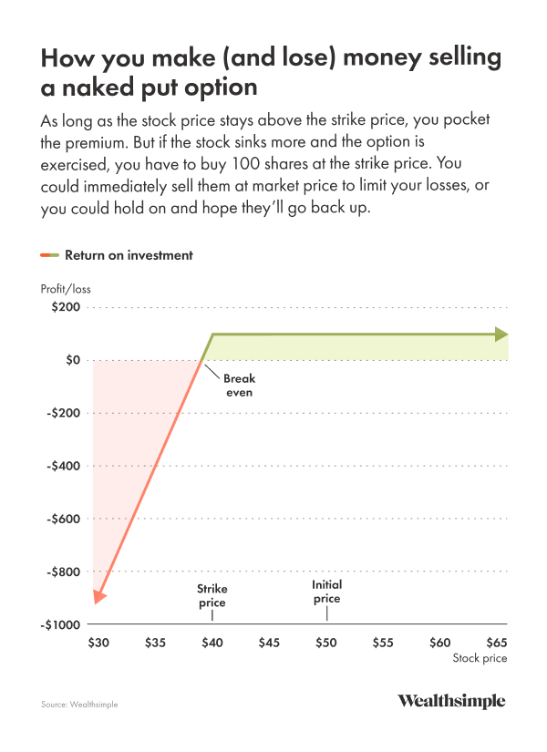Click the Return on investment legend label

tap(129, 255)
